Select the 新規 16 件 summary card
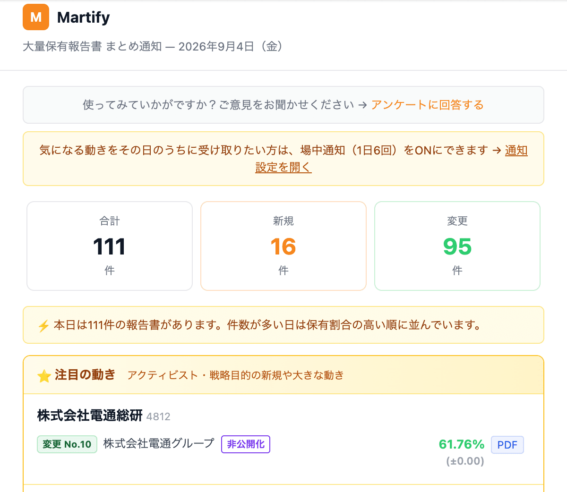The height and width of the screenshot is (492, 567). tap(283, 246)
